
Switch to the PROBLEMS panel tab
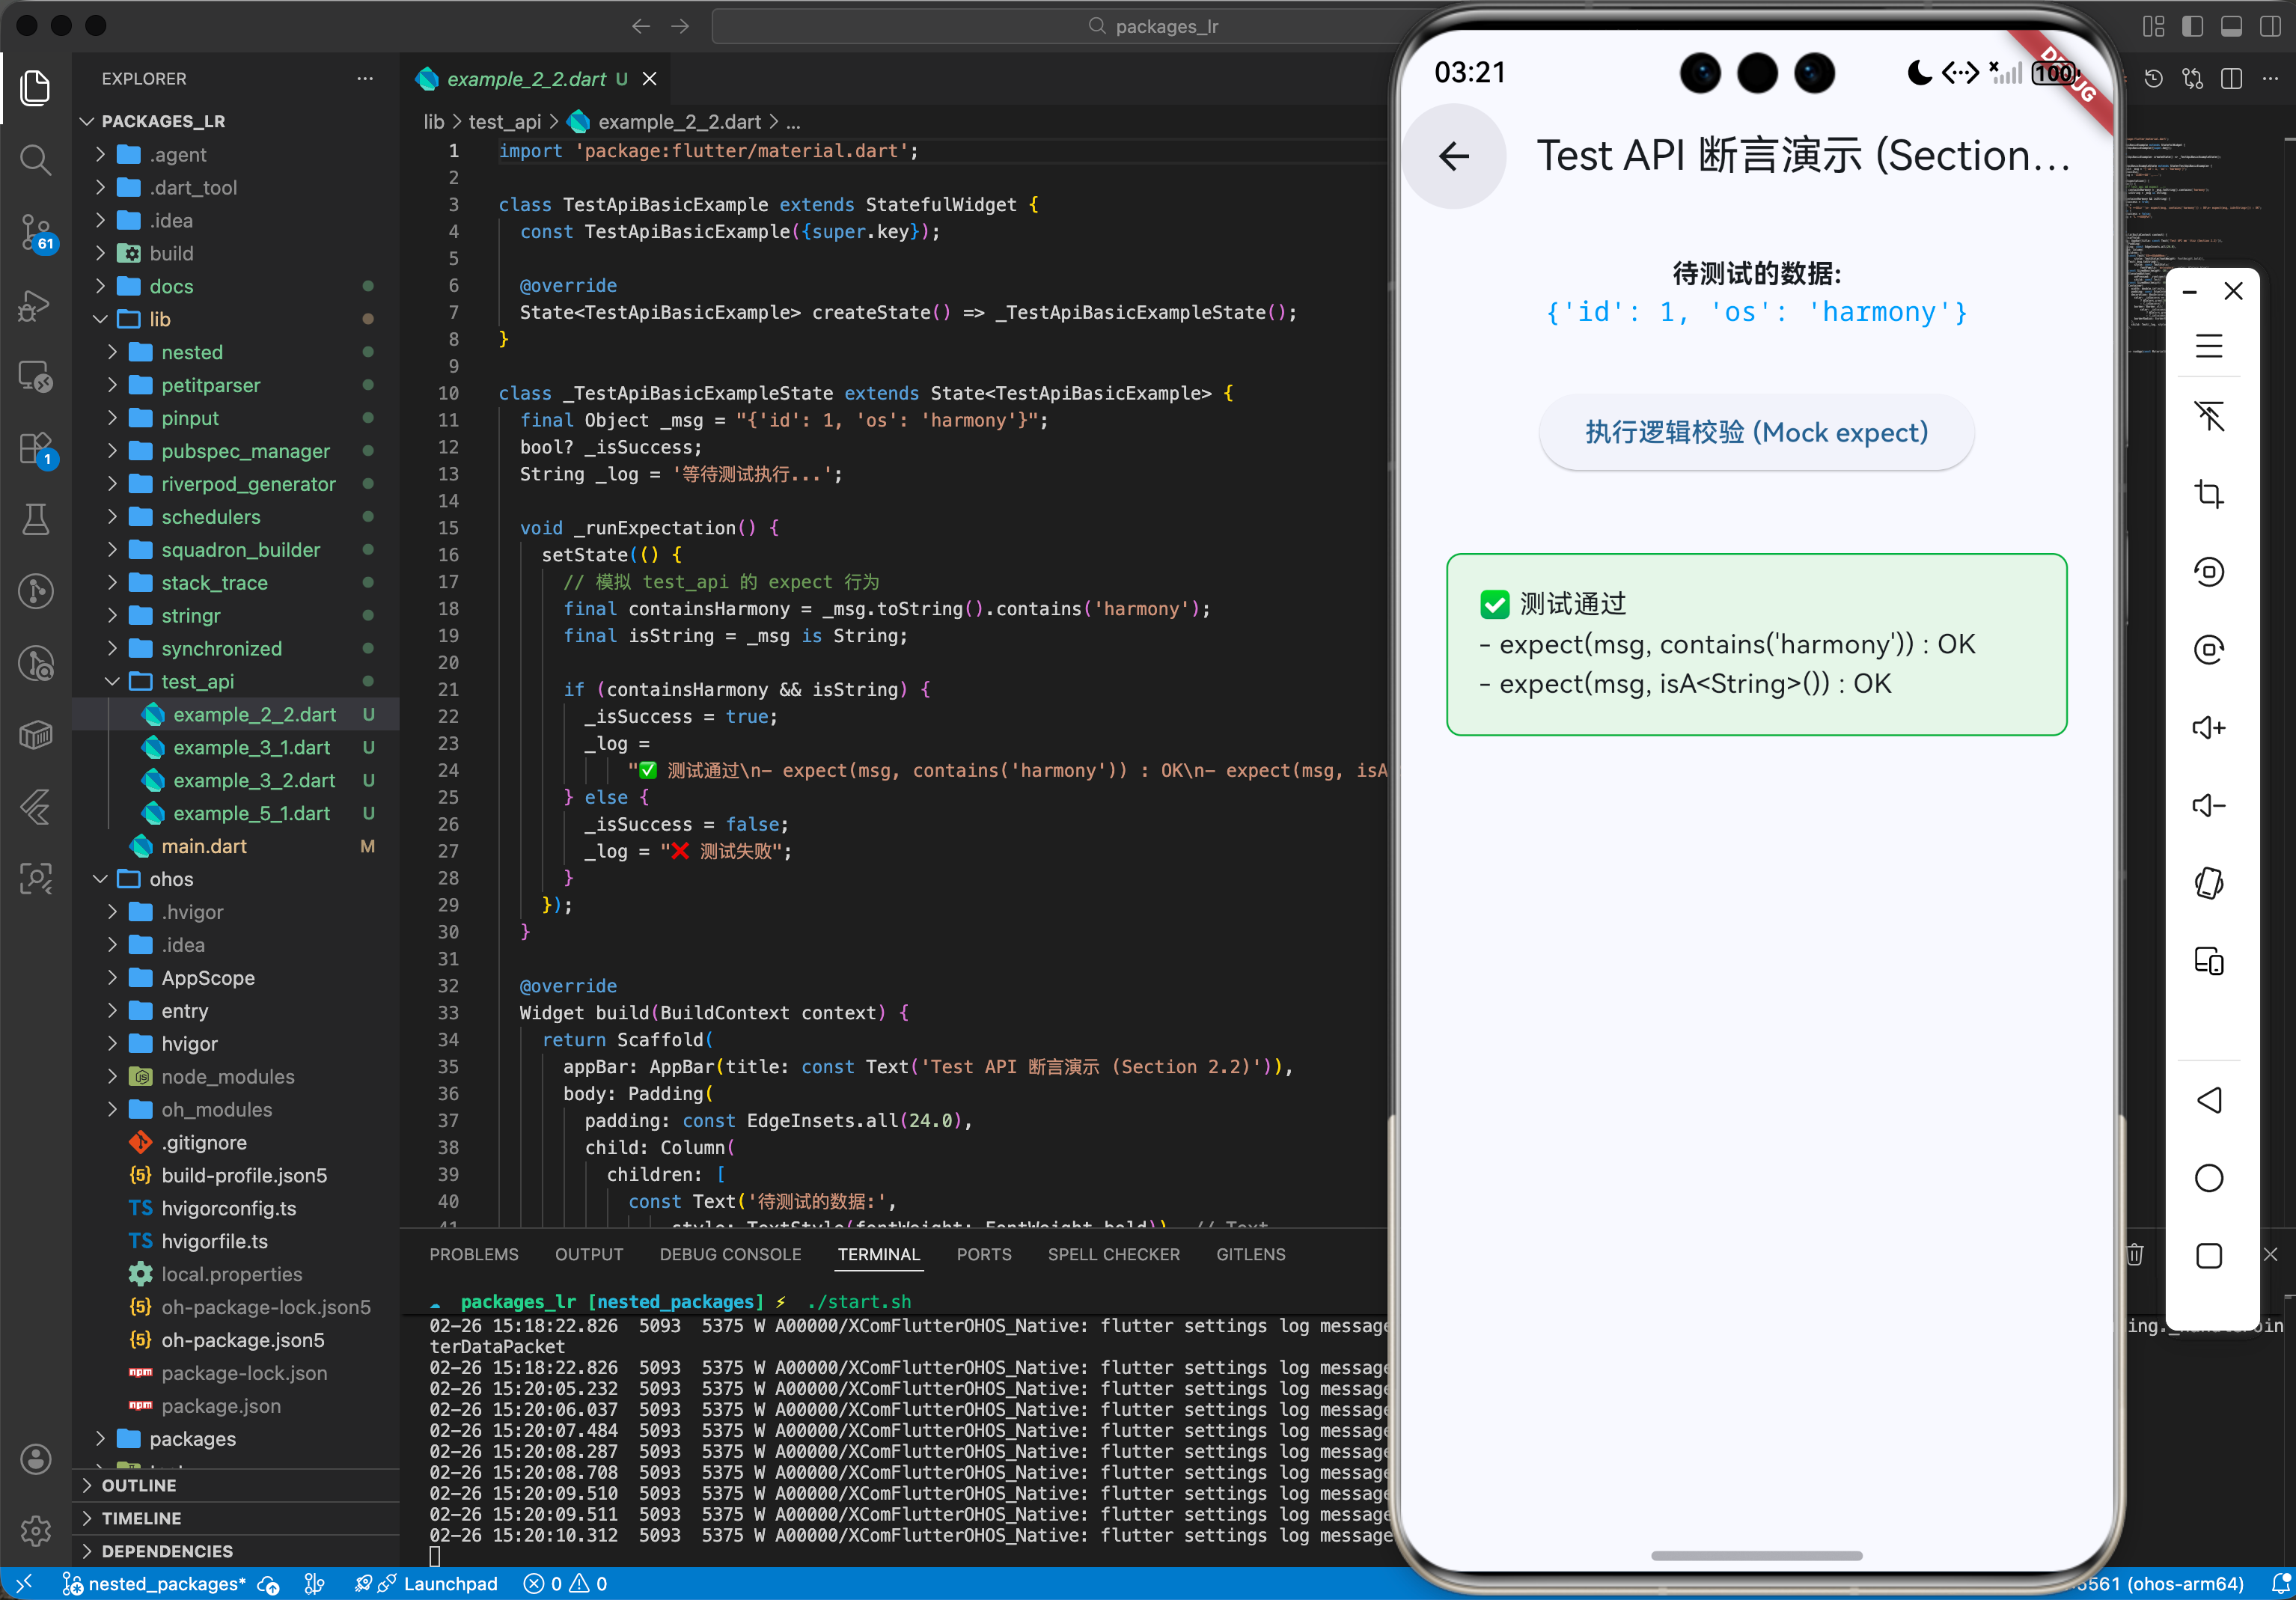click(x=474, y=1254)
